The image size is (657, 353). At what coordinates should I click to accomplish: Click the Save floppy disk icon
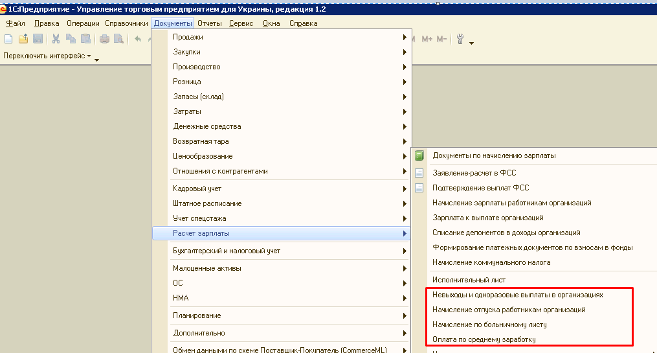(x=38, y=39)
